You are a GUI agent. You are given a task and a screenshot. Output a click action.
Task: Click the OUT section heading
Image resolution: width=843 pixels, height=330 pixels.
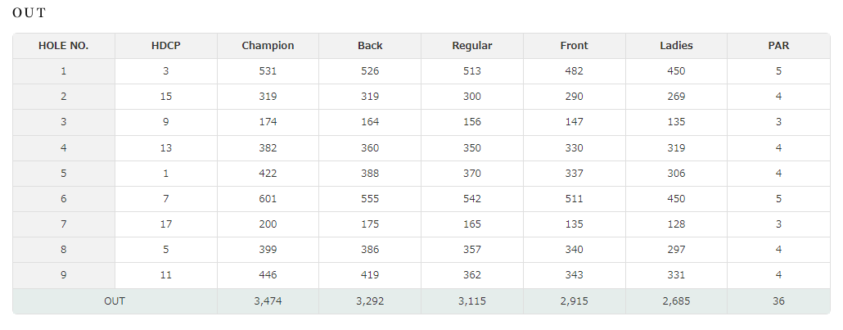tap(29, 13)
